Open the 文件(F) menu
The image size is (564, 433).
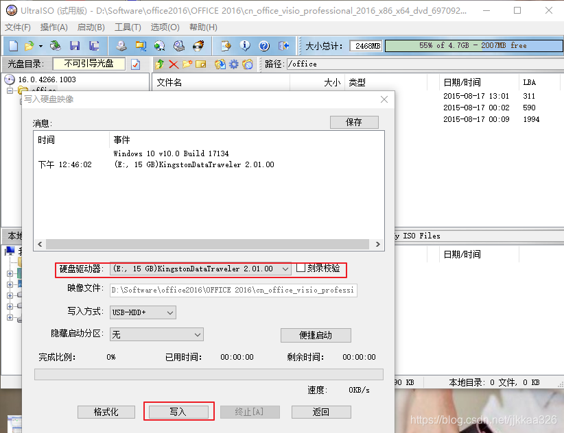18,27
